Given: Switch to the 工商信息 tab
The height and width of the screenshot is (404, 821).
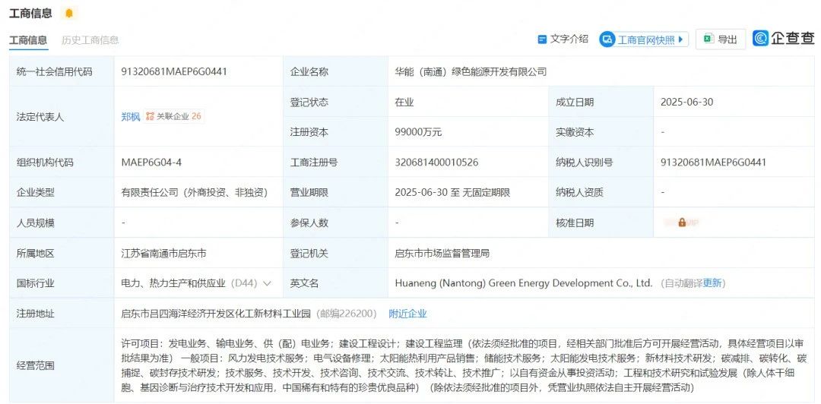Looking at the screenshot, I should (x=28, y=40).
